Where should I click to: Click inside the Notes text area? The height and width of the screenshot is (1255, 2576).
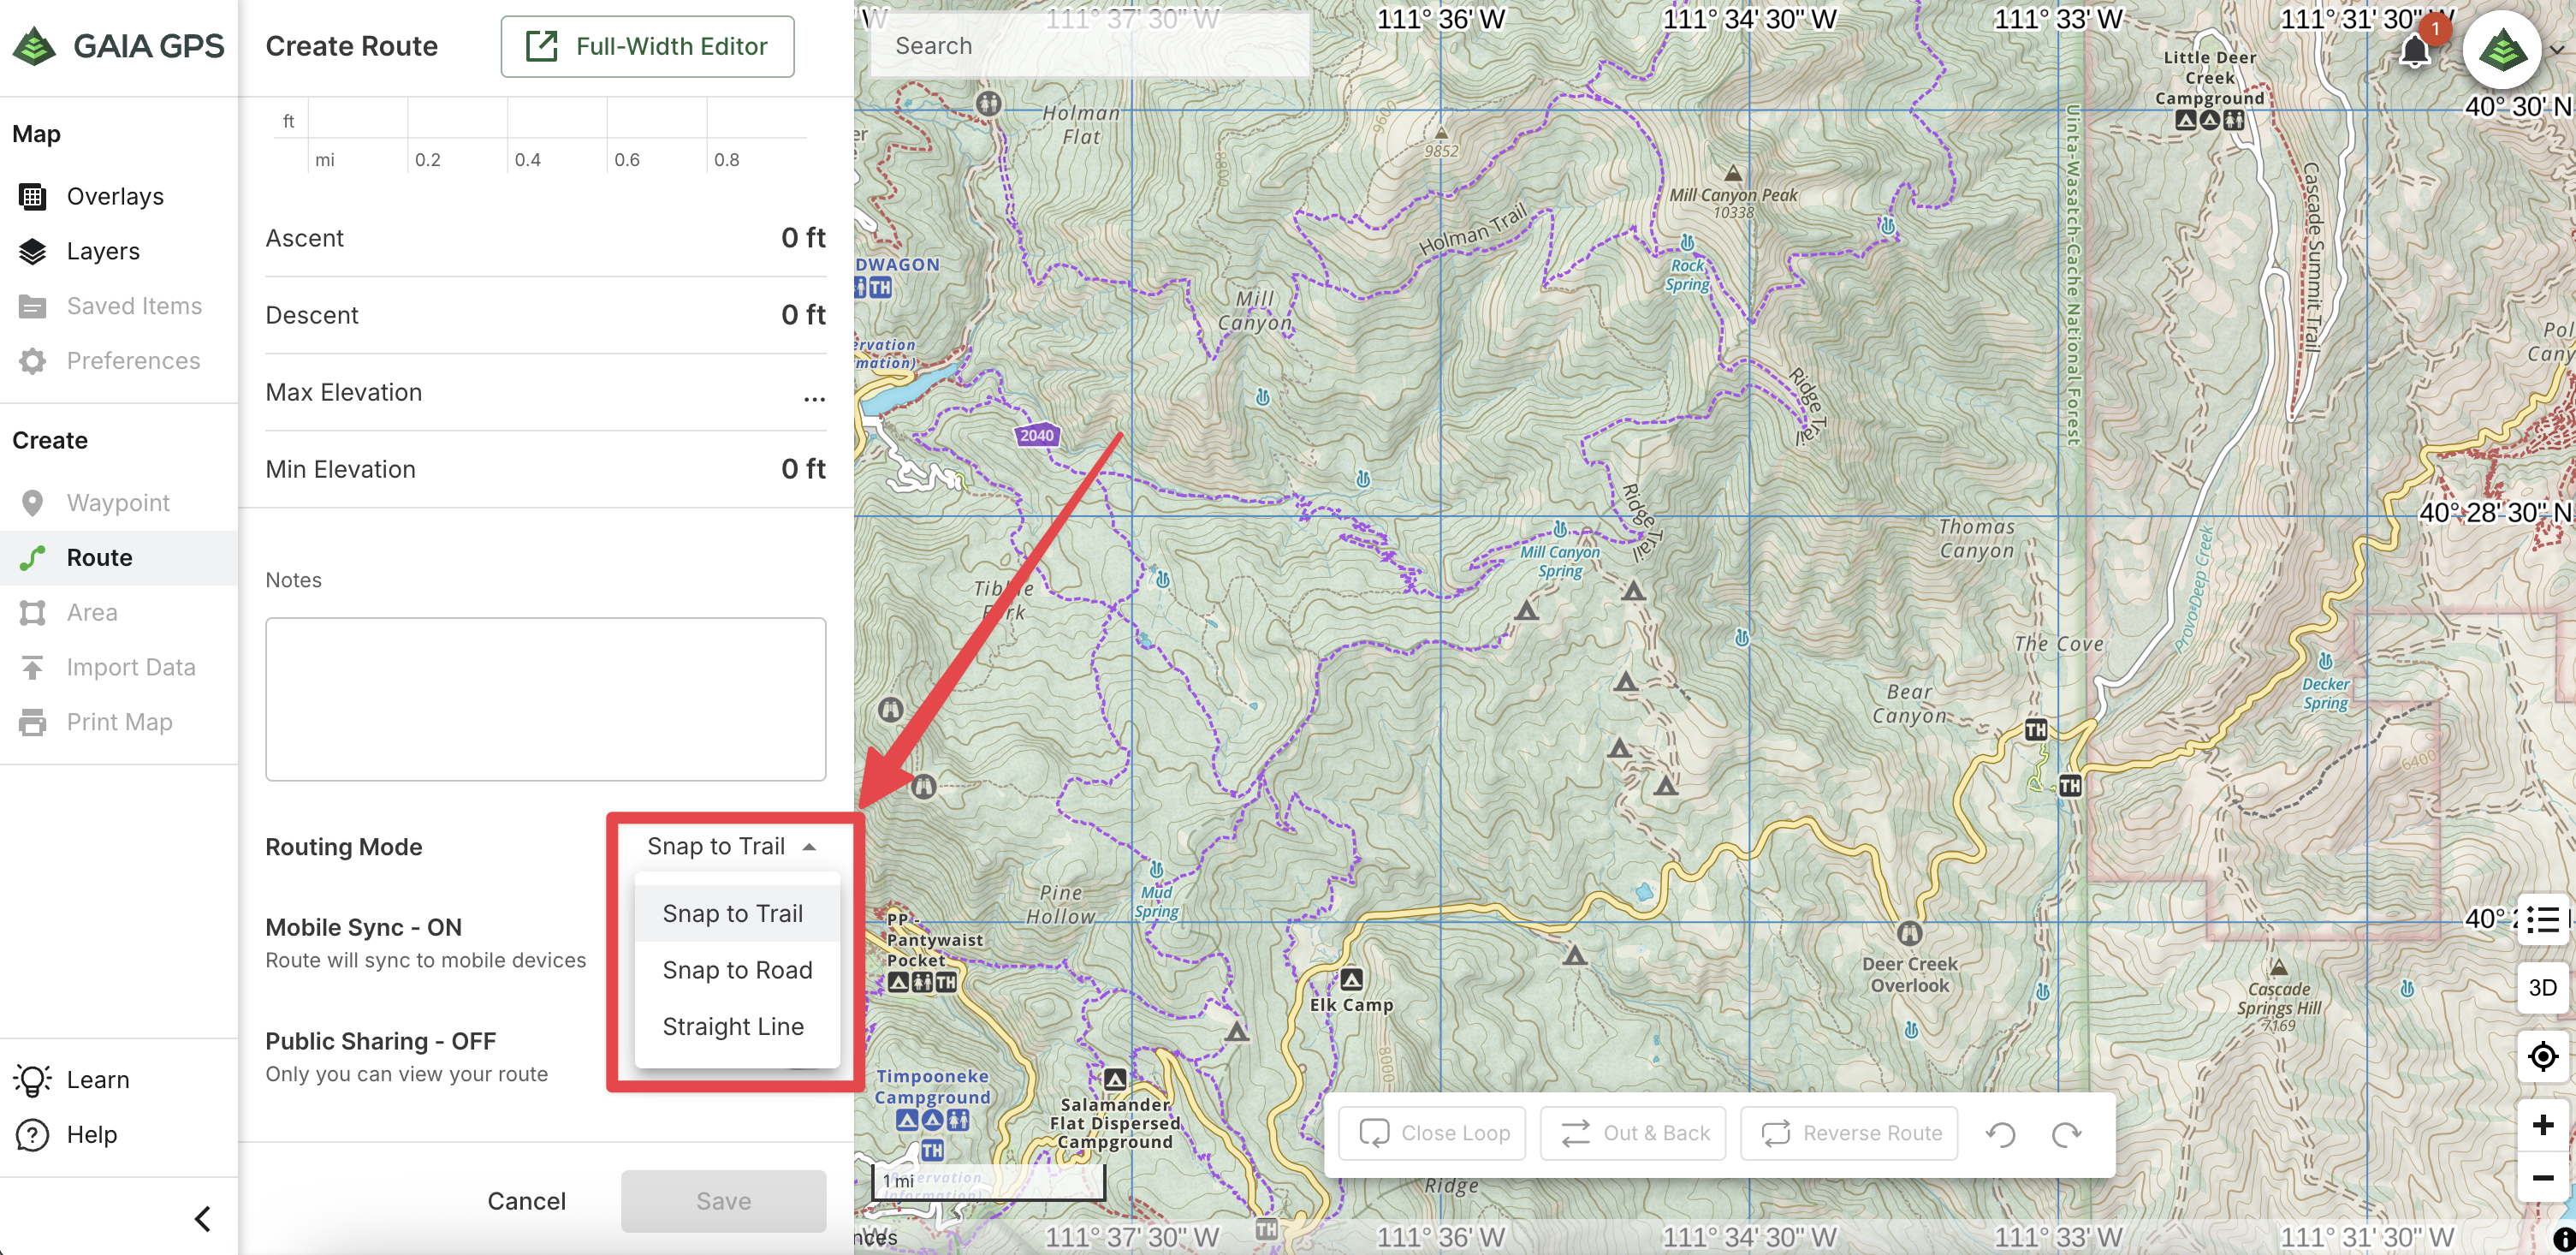[545, 698]
